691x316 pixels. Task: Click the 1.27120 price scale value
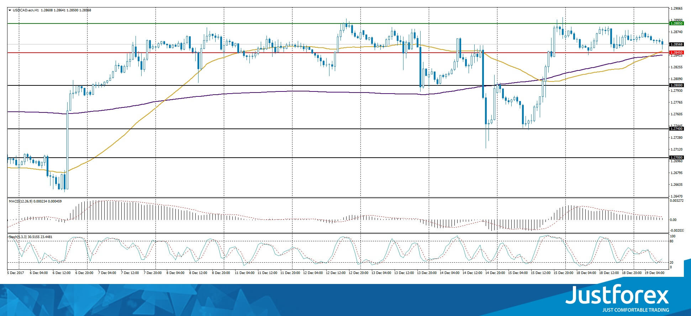(x=677, y=149)
